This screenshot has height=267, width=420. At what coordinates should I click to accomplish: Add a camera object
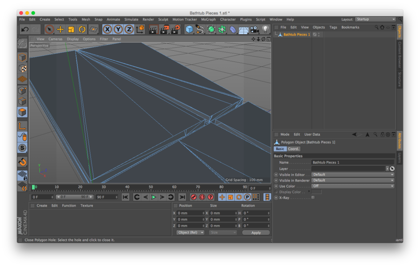pyautogui.click(x=254, y=29)
